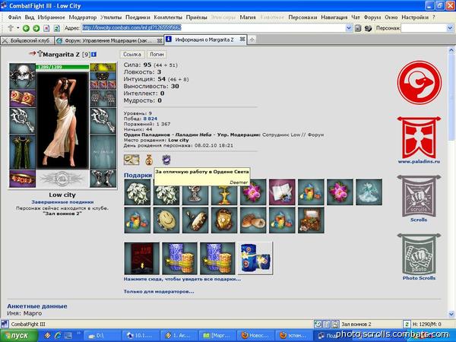Screen dimensions: 456x342
Task: Open the D:\ taskbar button
Action: (102, 336)
